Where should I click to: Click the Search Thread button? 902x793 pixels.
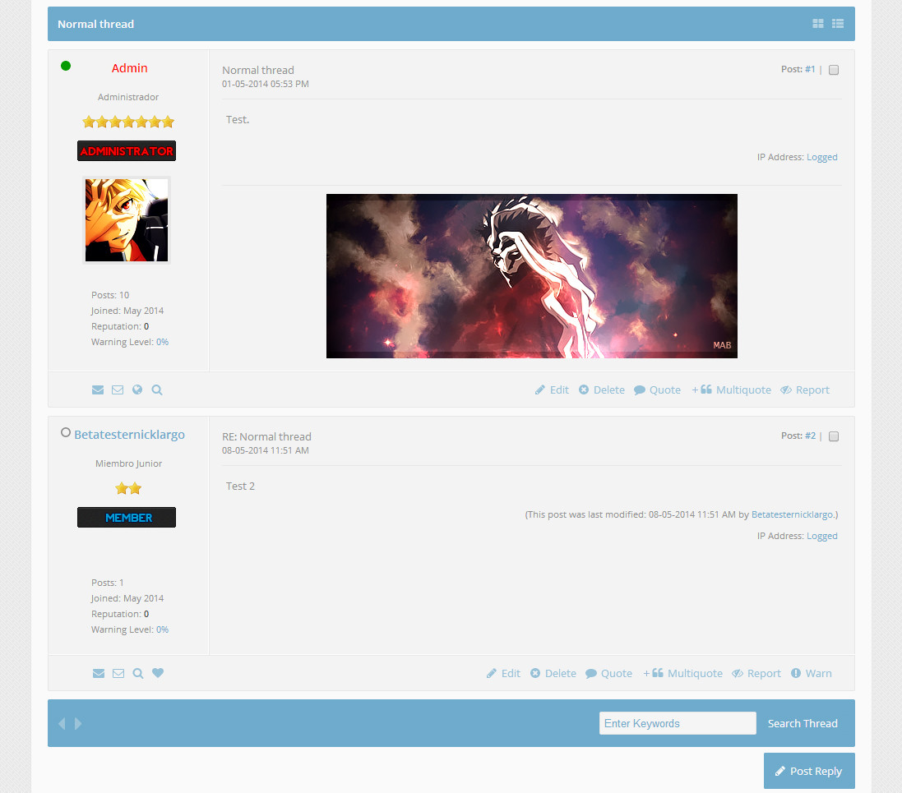[x=803, y=723]
